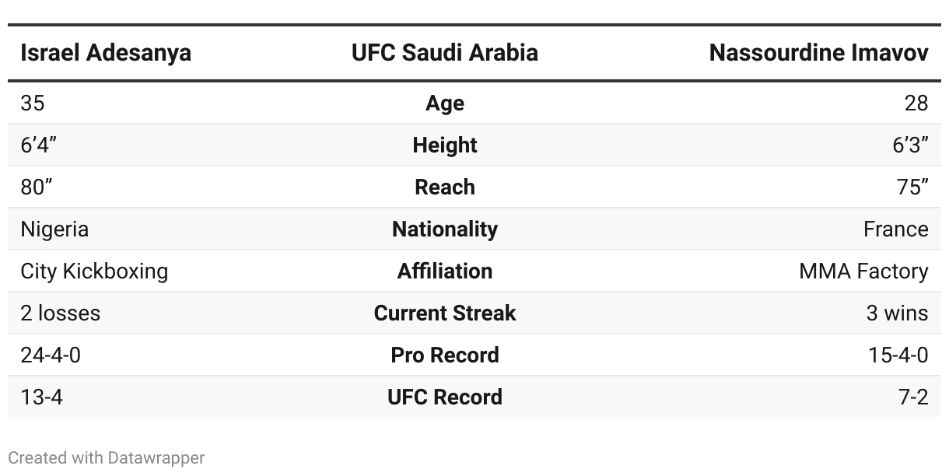Click the Nigeria nationality cell
Viewport: 949px width, 476px height.
tap(54, 229)
